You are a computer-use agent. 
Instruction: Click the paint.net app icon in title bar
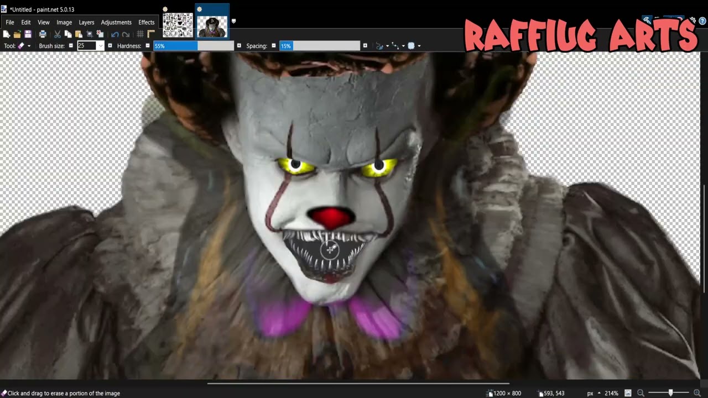(x=4, y=9)
